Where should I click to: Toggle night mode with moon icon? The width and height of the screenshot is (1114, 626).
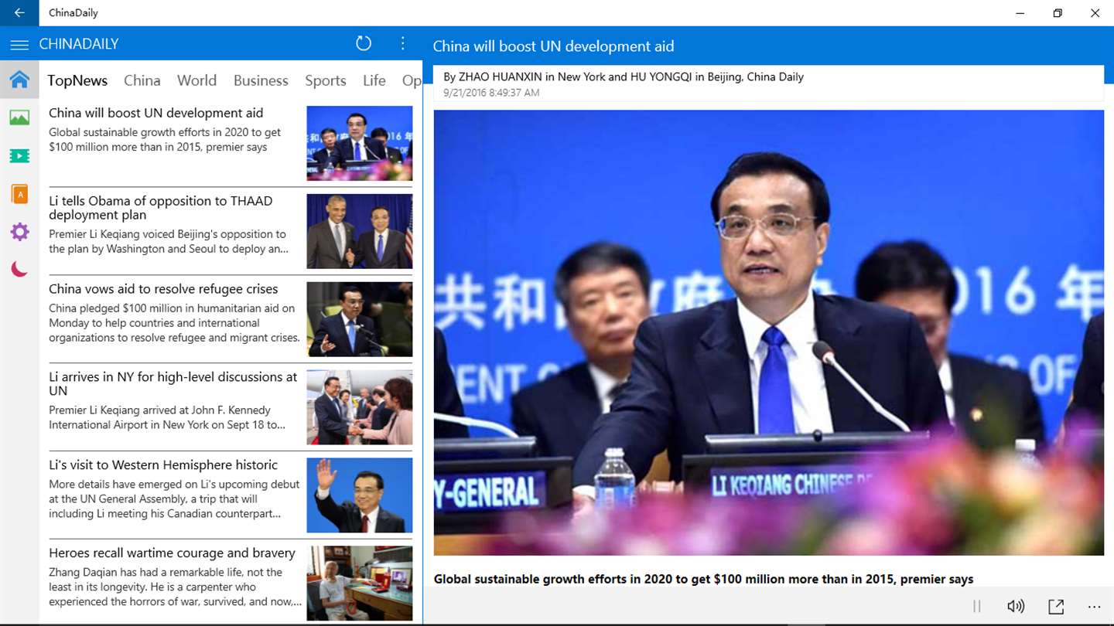pos(19,269)
